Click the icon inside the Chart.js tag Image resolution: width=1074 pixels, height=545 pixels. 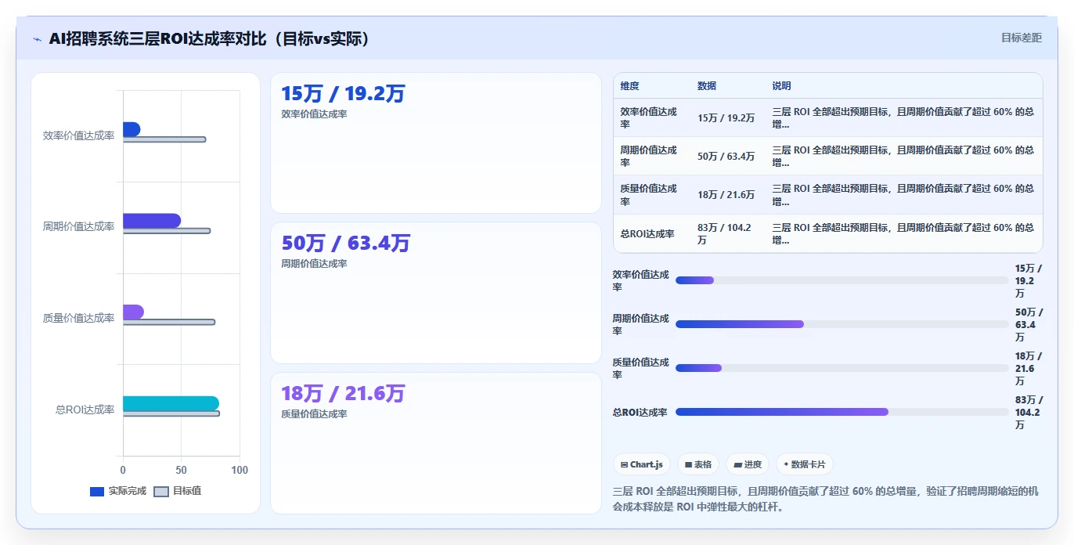point(624,464)
